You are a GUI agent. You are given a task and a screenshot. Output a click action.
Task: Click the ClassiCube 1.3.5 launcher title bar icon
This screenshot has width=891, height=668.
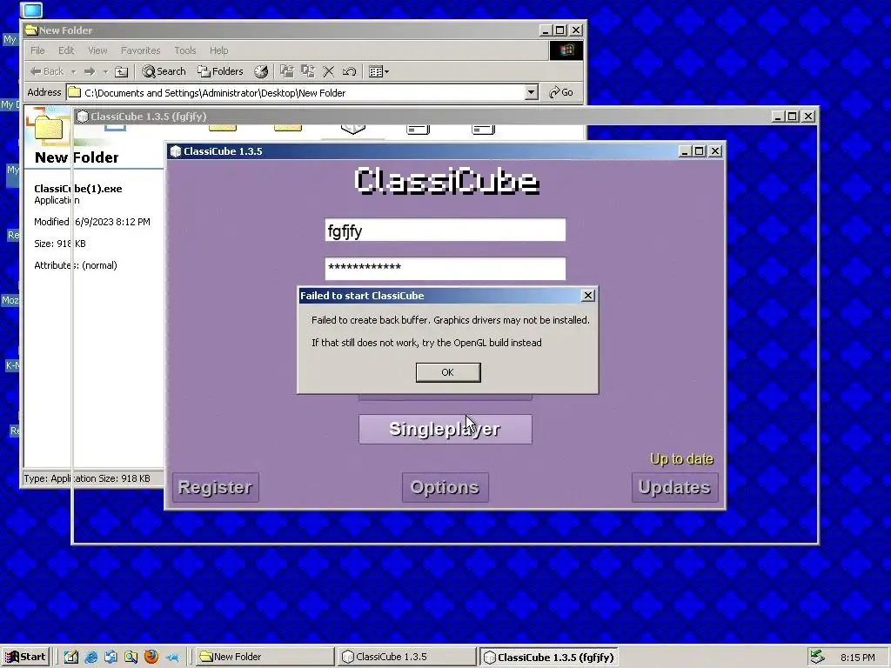[176, 151]
